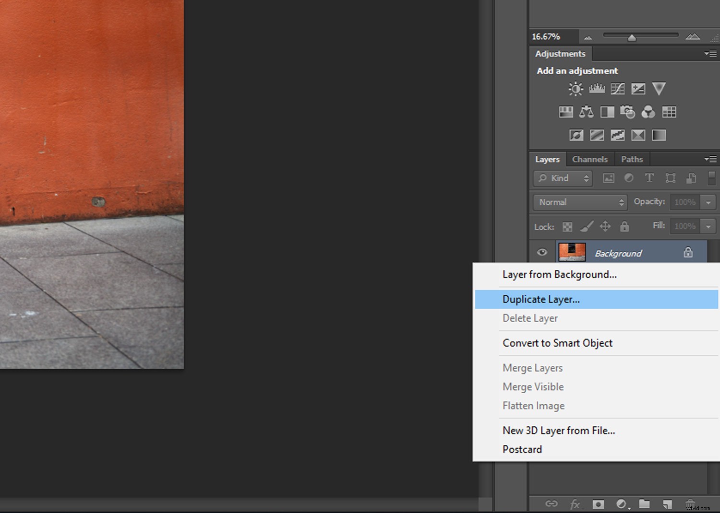Toggle lock transparent pixels
The height and width of the screenshot is (513, 720).
567,226
